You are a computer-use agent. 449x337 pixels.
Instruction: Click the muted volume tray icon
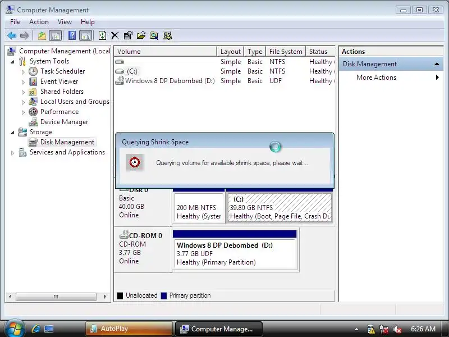[397, 329]
